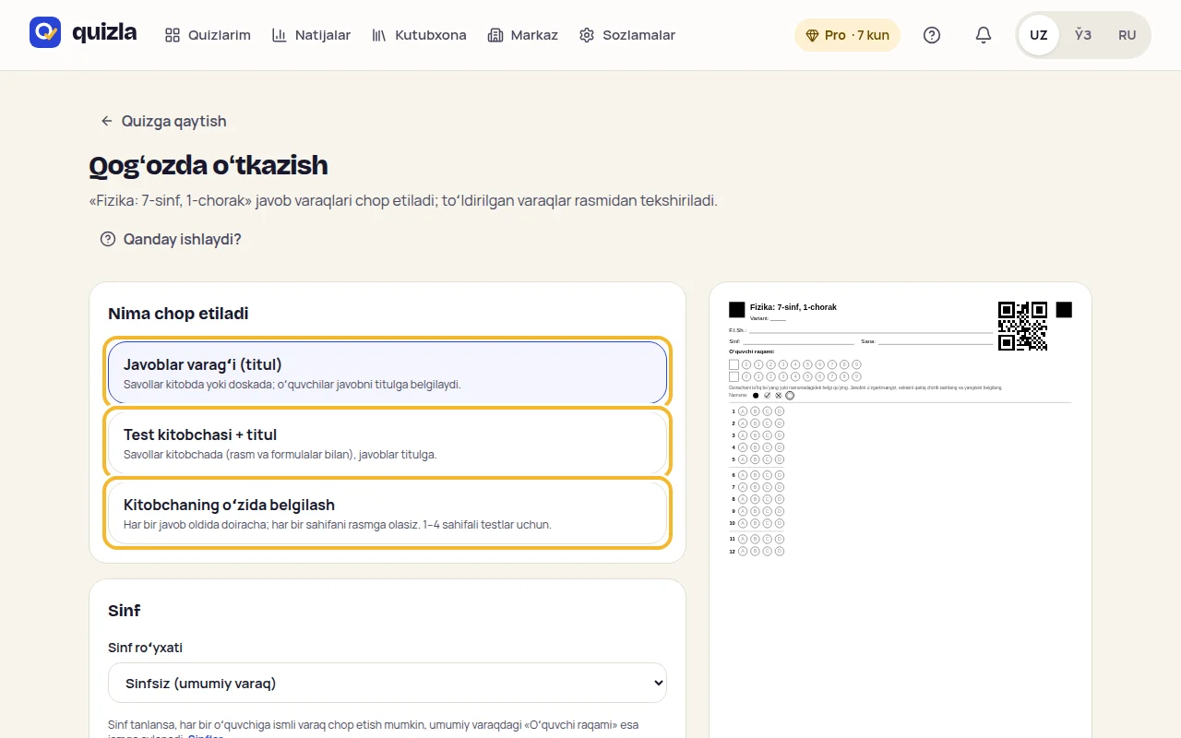Click the quizla wordmark text
The height and width of the screenshot is (738, 1181).
click(104, 33)
